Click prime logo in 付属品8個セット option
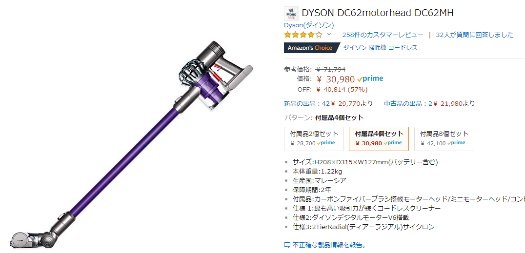 (x=456, y=143)
